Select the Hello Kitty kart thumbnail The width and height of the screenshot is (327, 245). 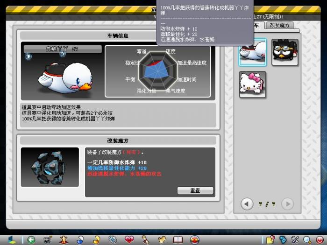point(253,84)
